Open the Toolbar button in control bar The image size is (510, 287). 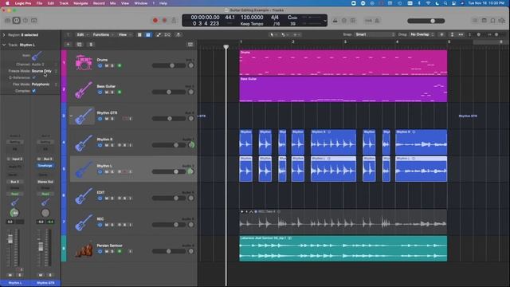33,21
